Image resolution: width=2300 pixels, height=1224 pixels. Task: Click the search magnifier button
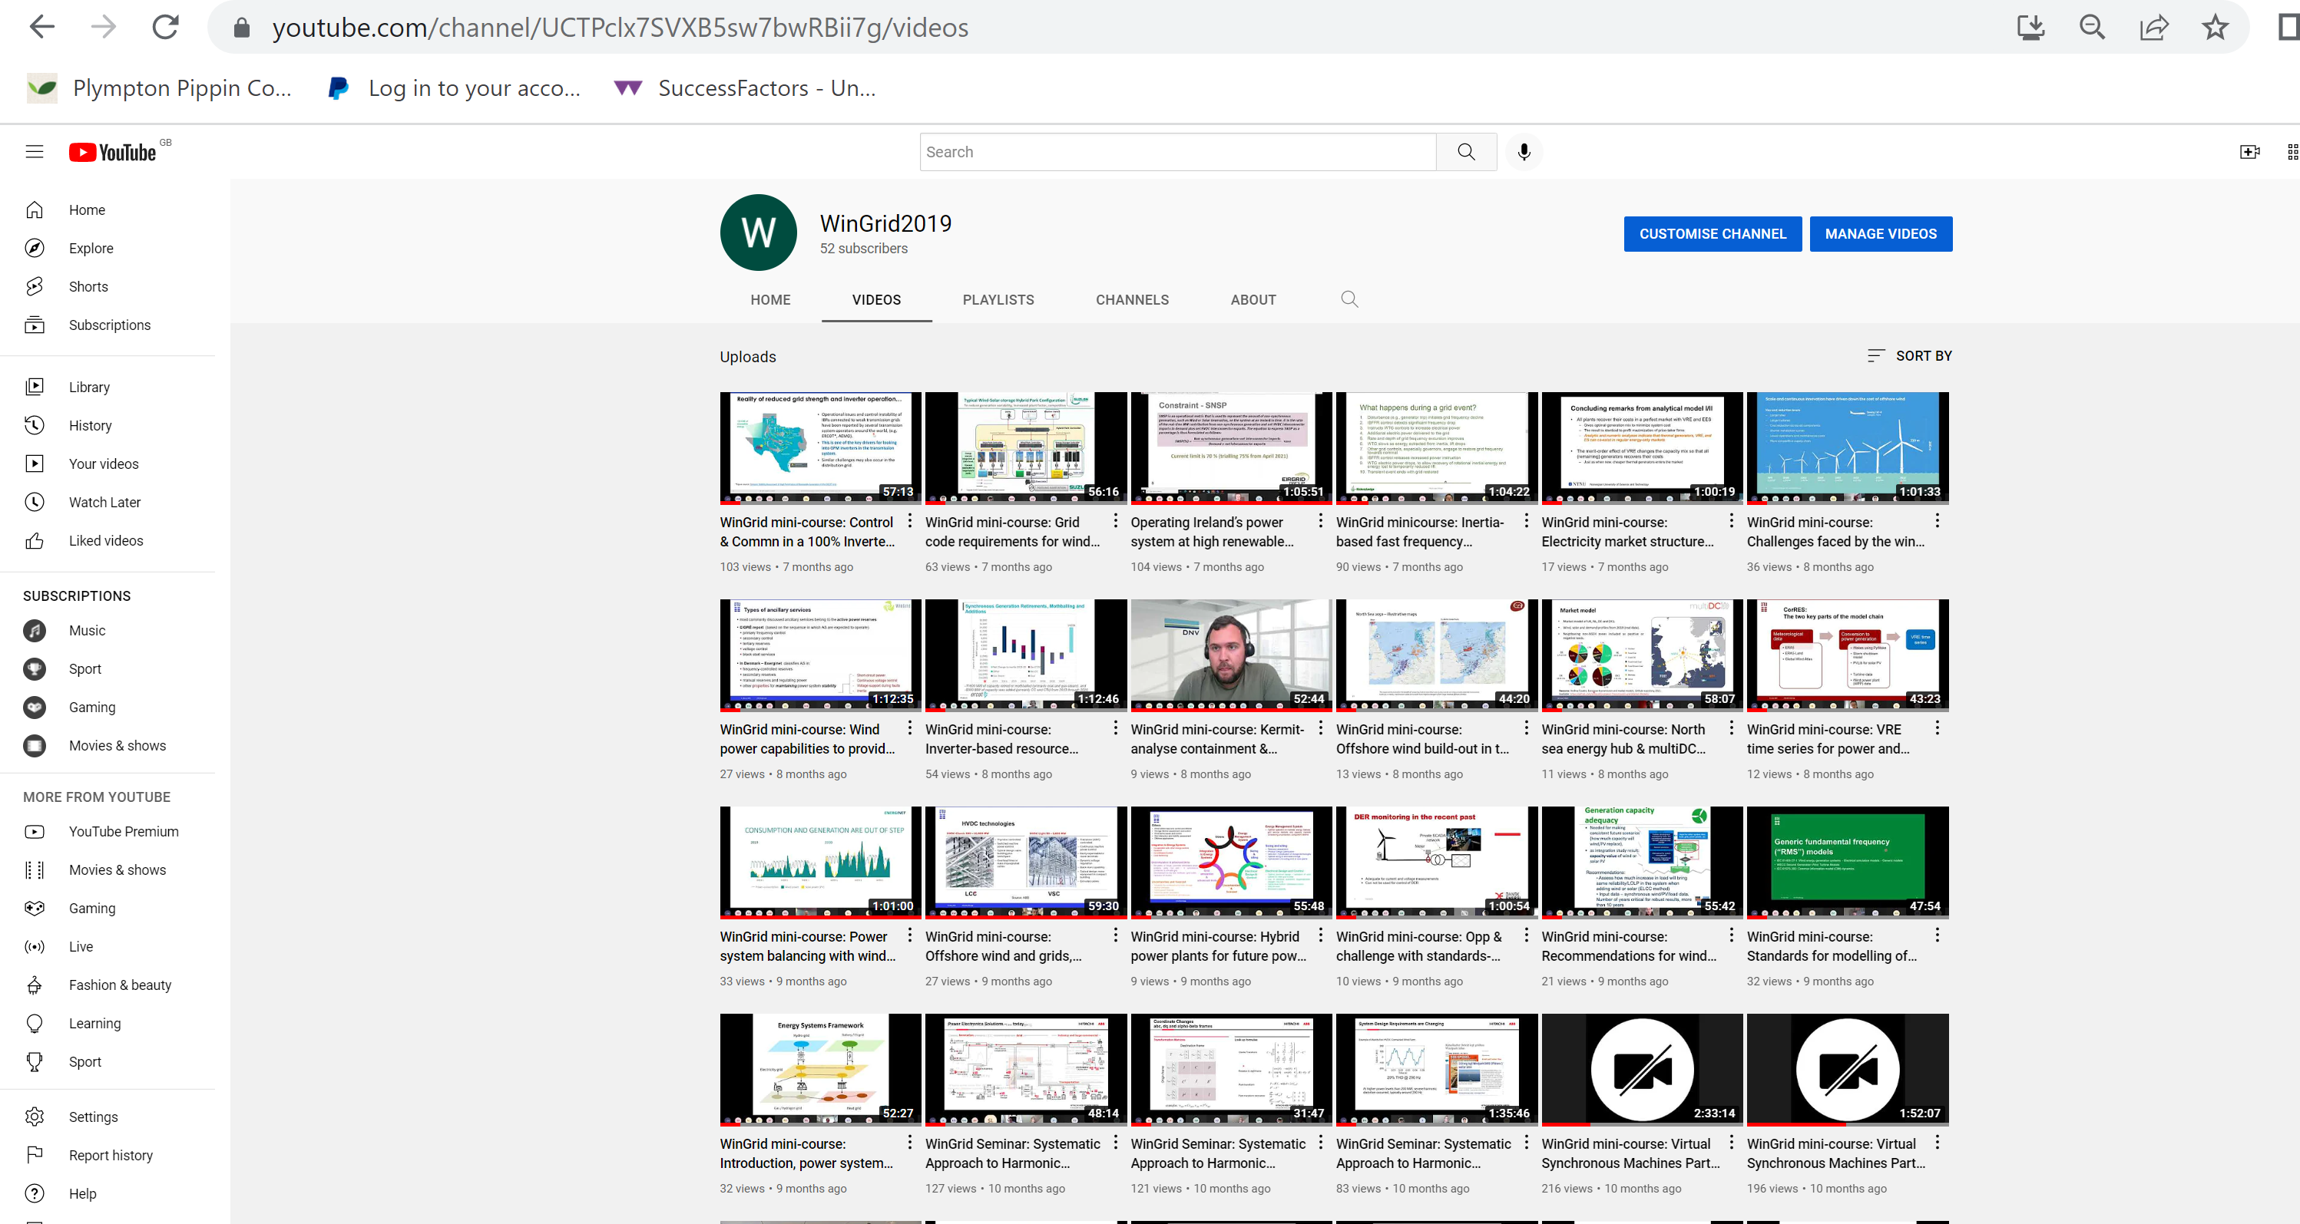point(1465,152)
